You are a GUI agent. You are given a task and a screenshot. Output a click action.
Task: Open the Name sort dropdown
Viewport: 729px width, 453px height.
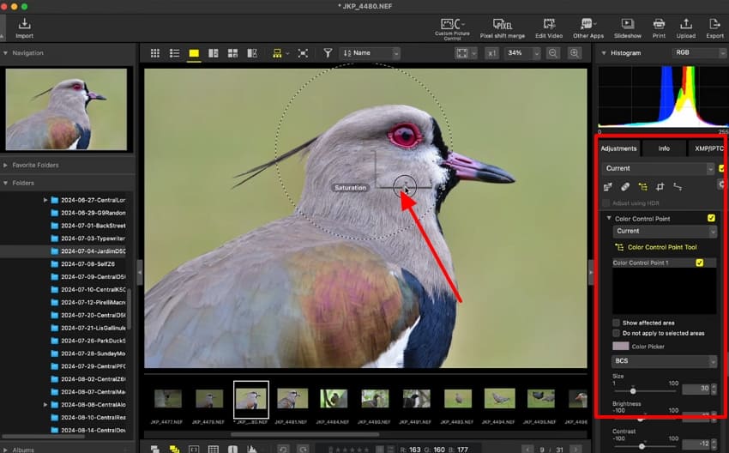pyautogui.click(x=371, y=53)
